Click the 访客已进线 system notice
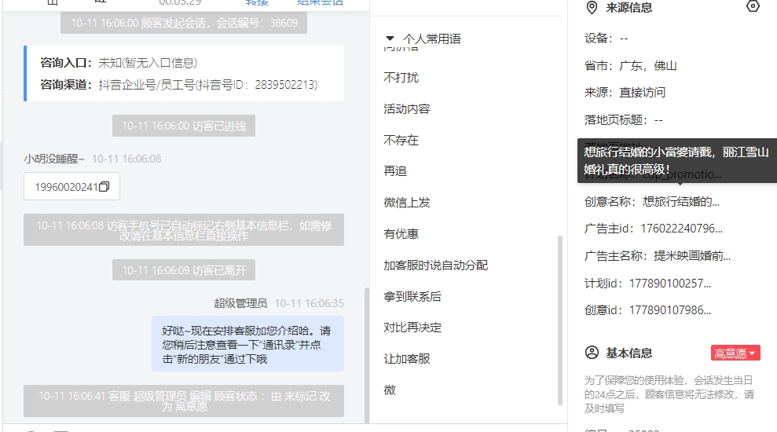777x432 pixels. [184, 126]
